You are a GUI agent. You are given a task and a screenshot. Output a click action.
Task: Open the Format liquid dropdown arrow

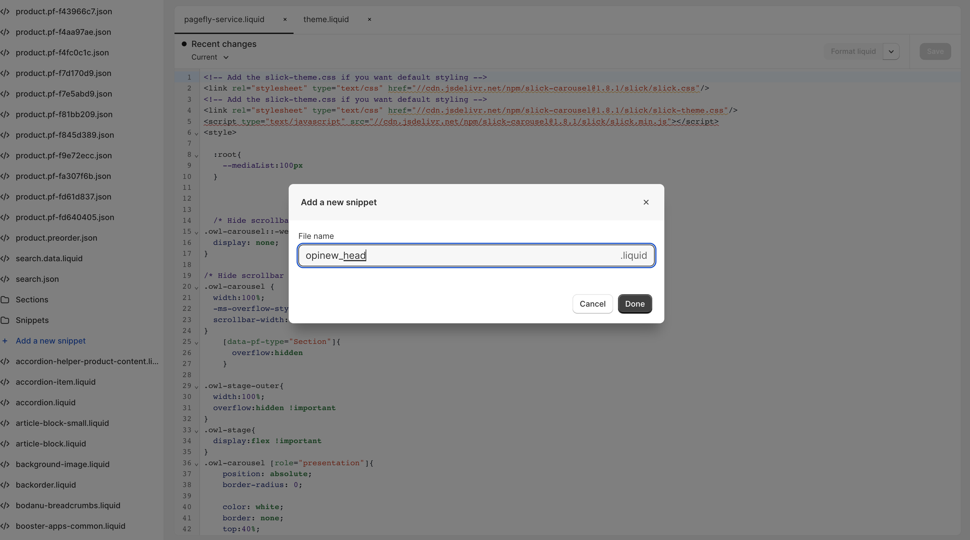[891, 51]
